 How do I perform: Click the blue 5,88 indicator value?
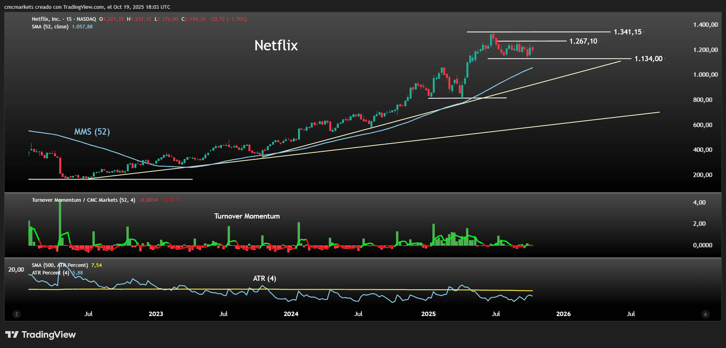(x=78, y=273)
